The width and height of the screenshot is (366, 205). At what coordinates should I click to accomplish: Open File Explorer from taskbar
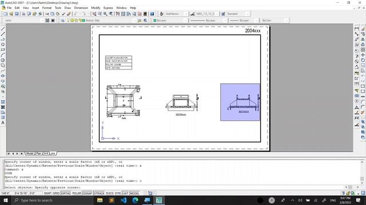click(100, 200)
